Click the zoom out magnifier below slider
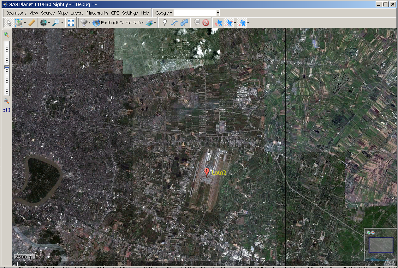This screenshot has height=268, width=398. pos(6,101)
